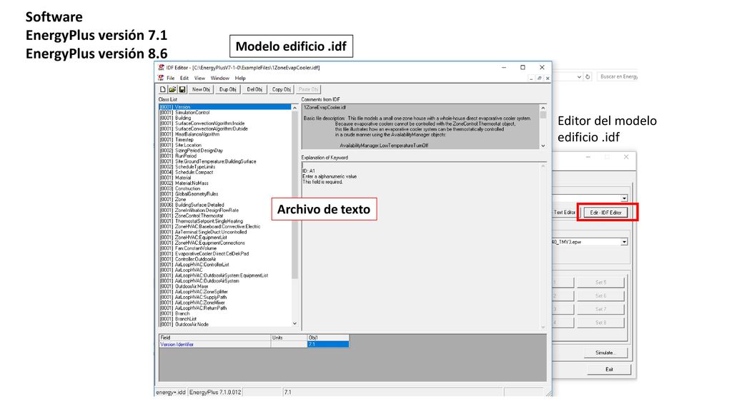This screenshot has width=732, height=411.
Task: Create a new IDF file icon
Action: [162, 89]
